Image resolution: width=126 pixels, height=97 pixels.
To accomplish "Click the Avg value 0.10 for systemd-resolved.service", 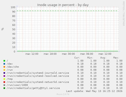I will (106, 76).
